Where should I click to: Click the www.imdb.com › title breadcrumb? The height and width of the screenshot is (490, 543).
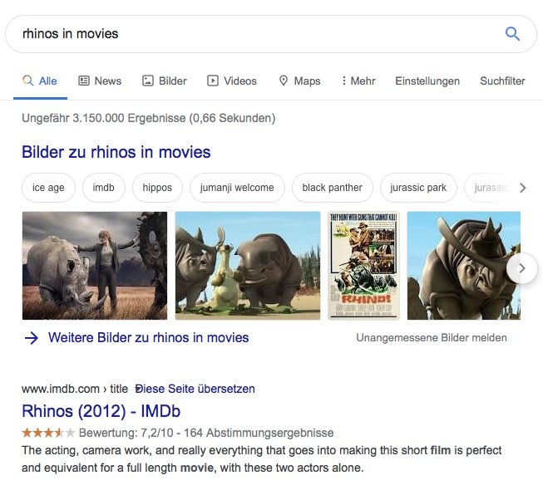75,389
